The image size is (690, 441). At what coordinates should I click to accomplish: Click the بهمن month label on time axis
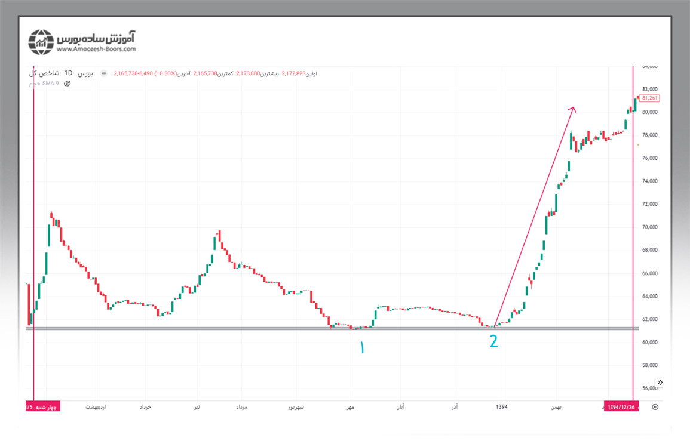point(556,407)
